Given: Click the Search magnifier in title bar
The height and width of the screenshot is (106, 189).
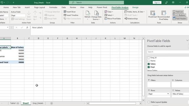Looking at the screenshot, I should (x=73, y=3).
